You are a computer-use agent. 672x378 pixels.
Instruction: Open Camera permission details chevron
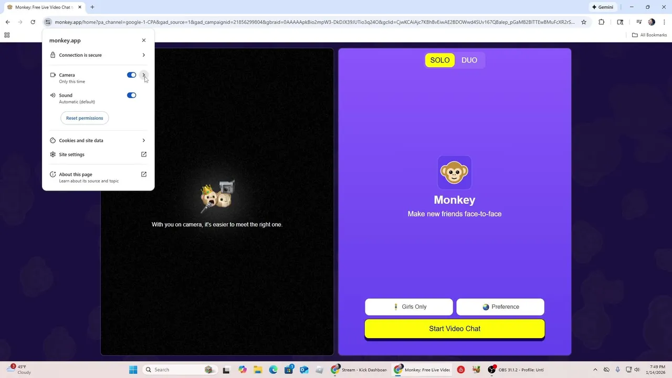144,75
